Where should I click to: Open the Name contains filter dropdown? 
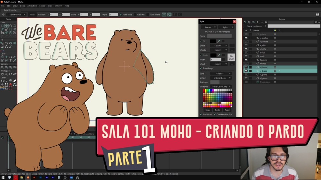coord(255,26)
